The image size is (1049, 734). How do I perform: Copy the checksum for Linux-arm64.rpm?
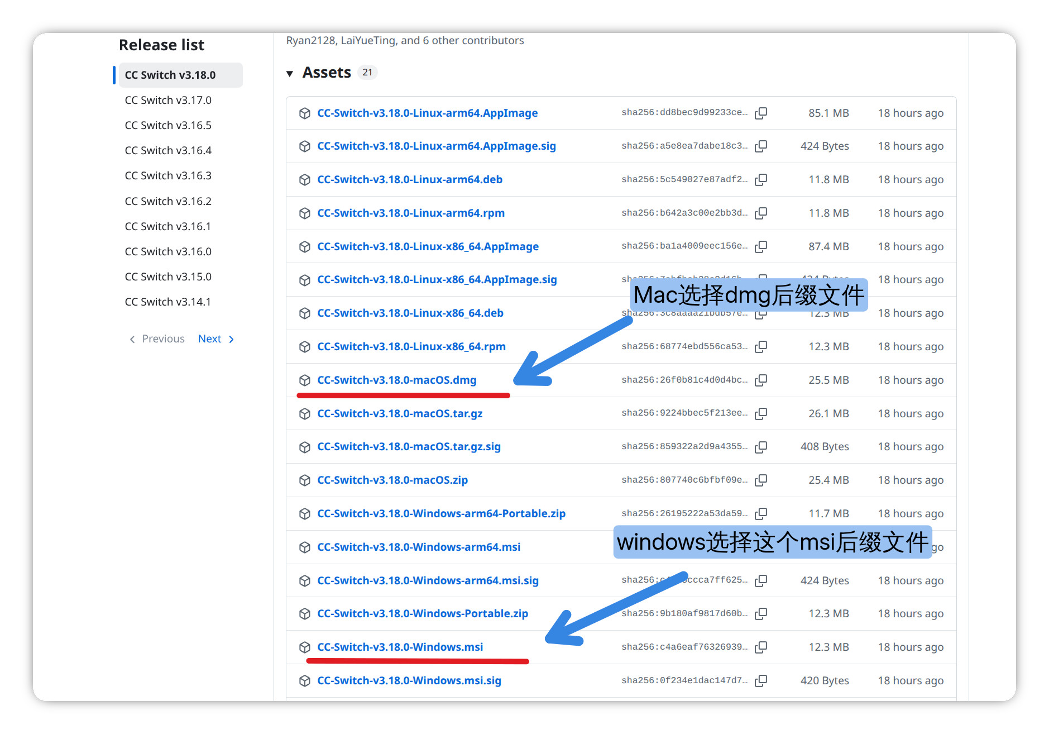click(761, 213)
